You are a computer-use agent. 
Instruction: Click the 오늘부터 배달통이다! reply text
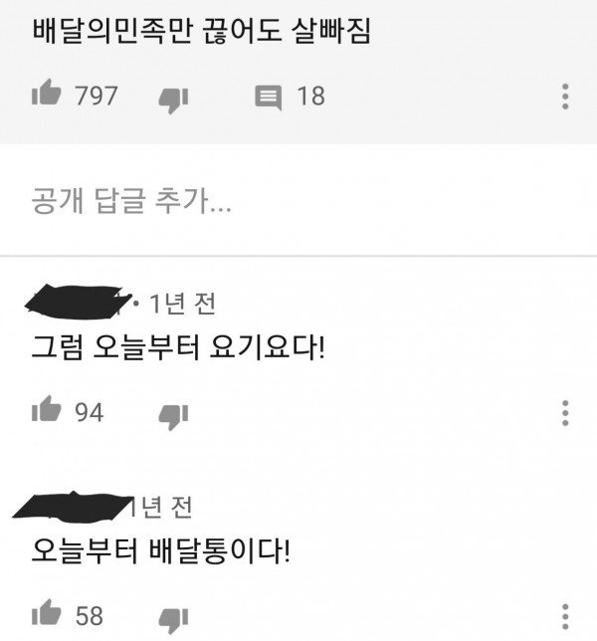(x=160, y=551)
